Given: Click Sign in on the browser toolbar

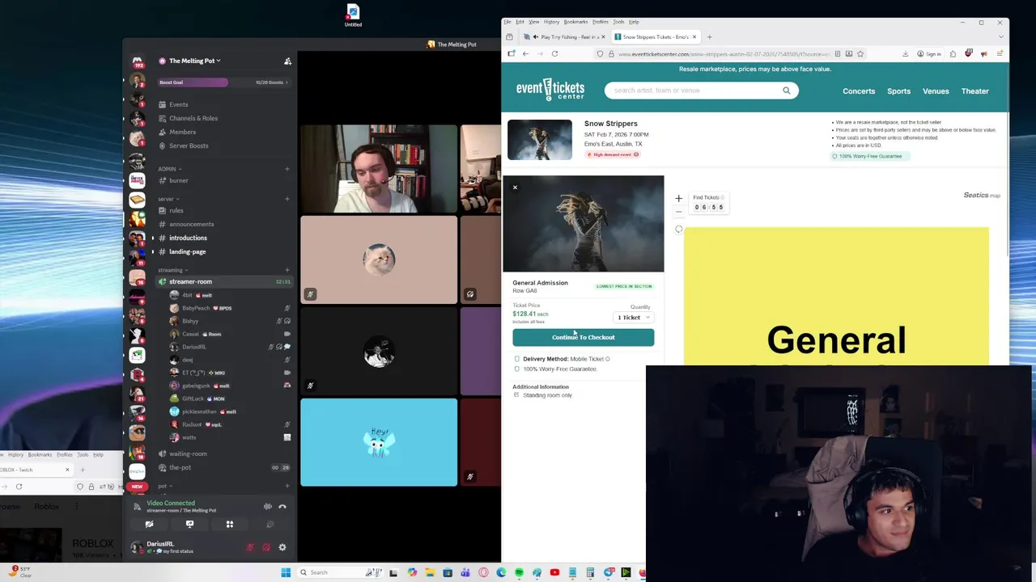Looking at the screenshot, I should [929, 54].
